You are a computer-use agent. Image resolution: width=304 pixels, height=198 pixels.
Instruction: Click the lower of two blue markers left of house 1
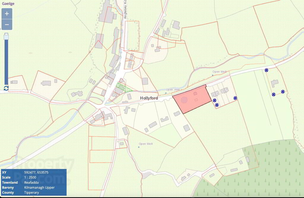(217, 105)
